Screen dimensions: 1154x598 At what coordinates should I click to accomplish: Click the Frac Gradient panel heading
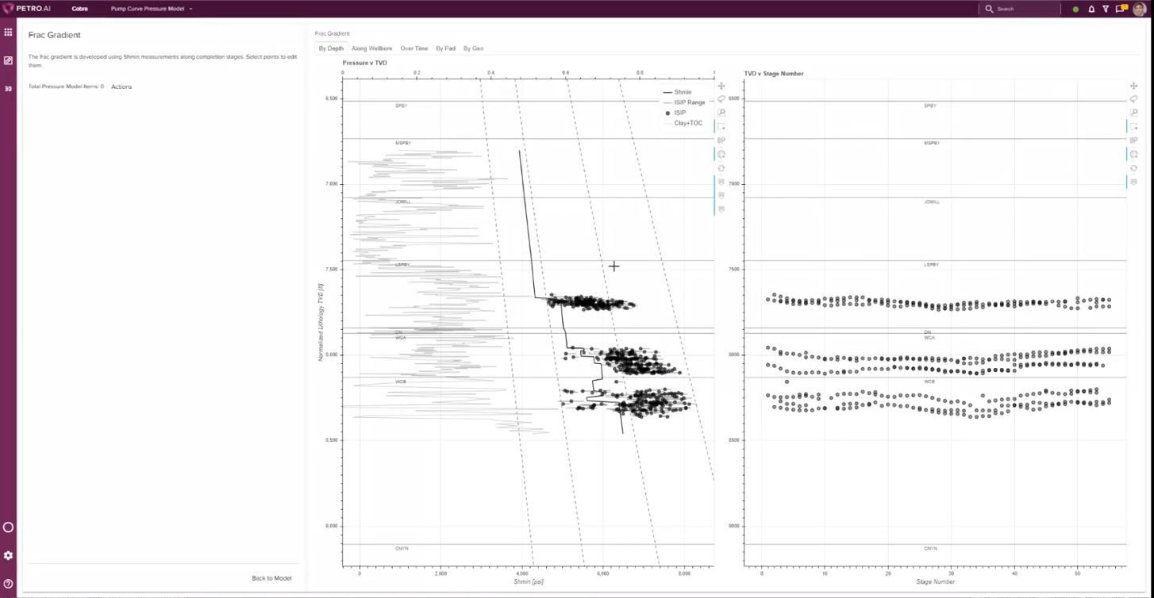[54, 35]
